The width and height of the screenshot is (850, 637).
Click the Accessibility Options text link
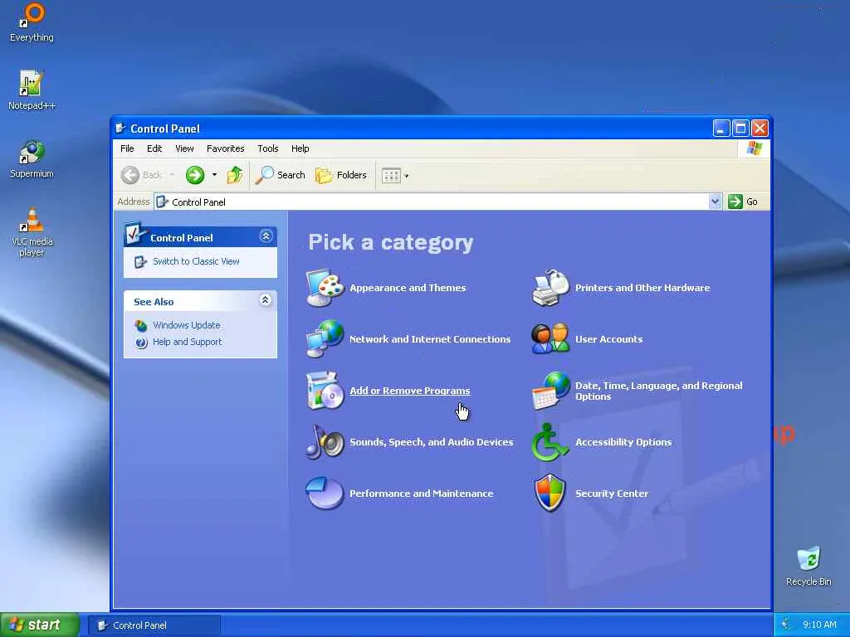coord(623,442)
